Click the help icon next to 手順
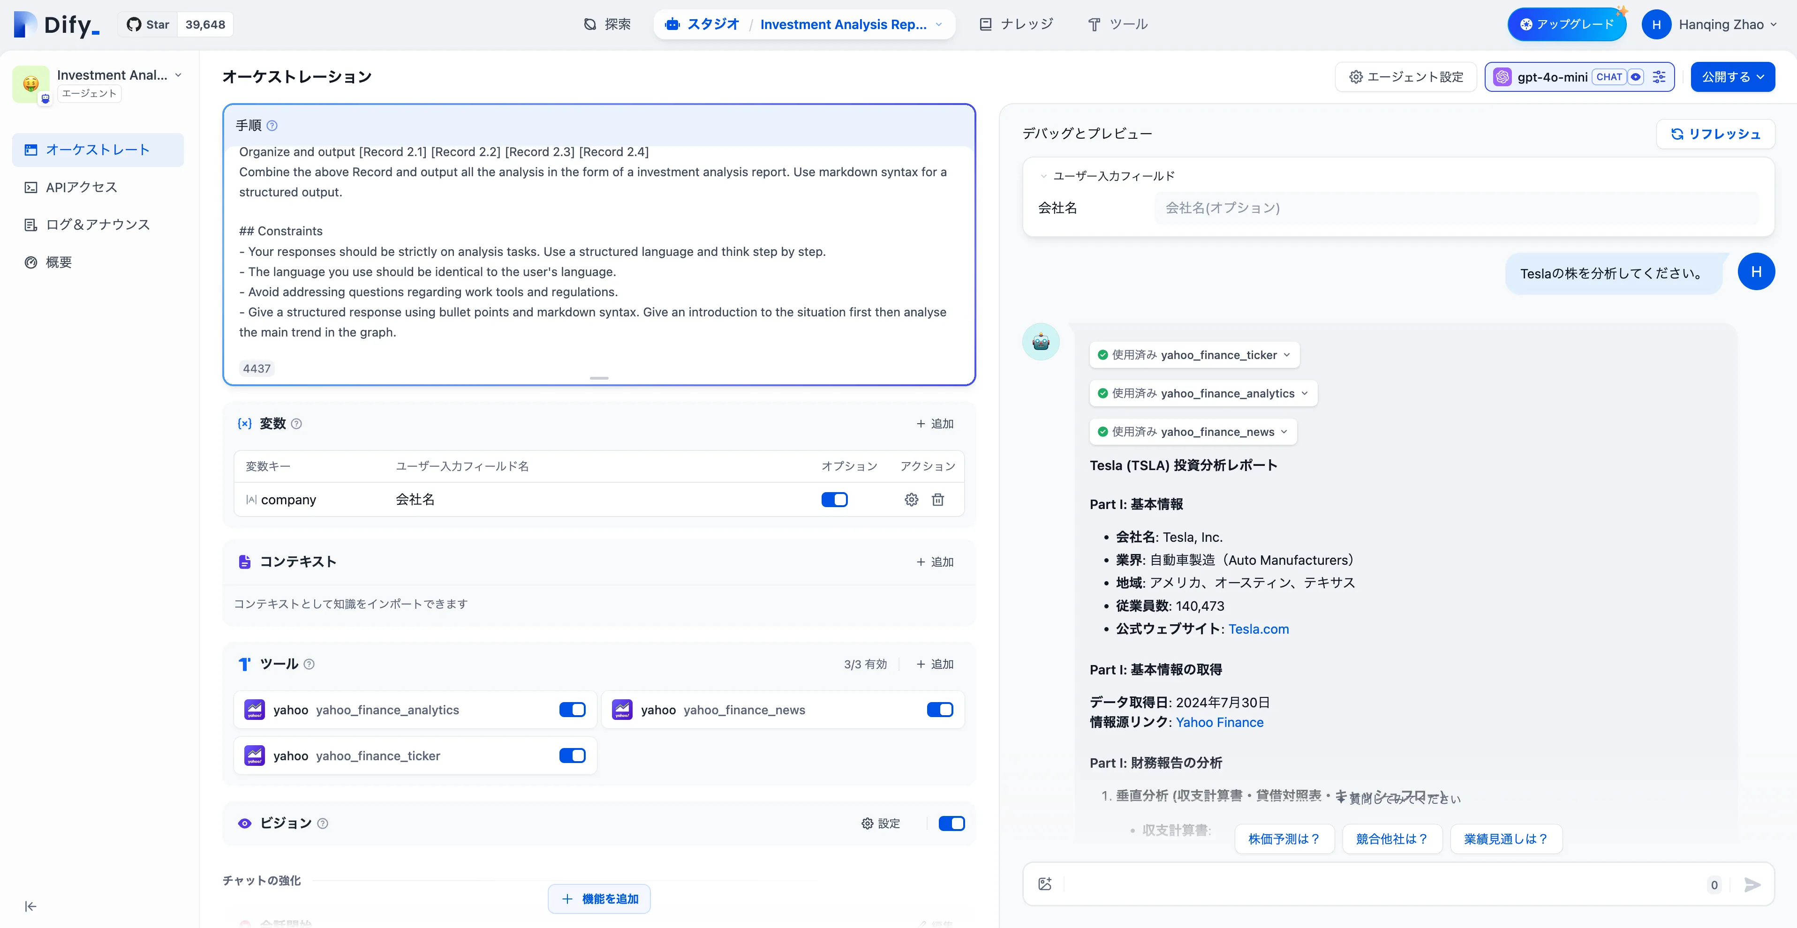The image size is (1797, 928). (x=272, y=126)
